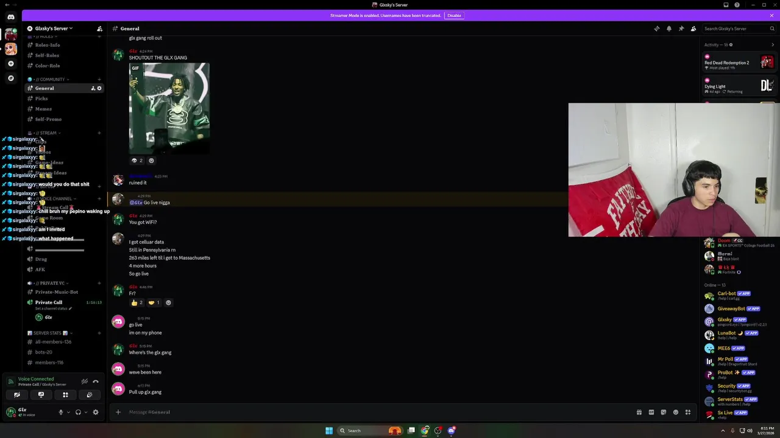The image size is (780, 438).
Task: Open soundboard in voice panel
Action: (x=90, y=395)
